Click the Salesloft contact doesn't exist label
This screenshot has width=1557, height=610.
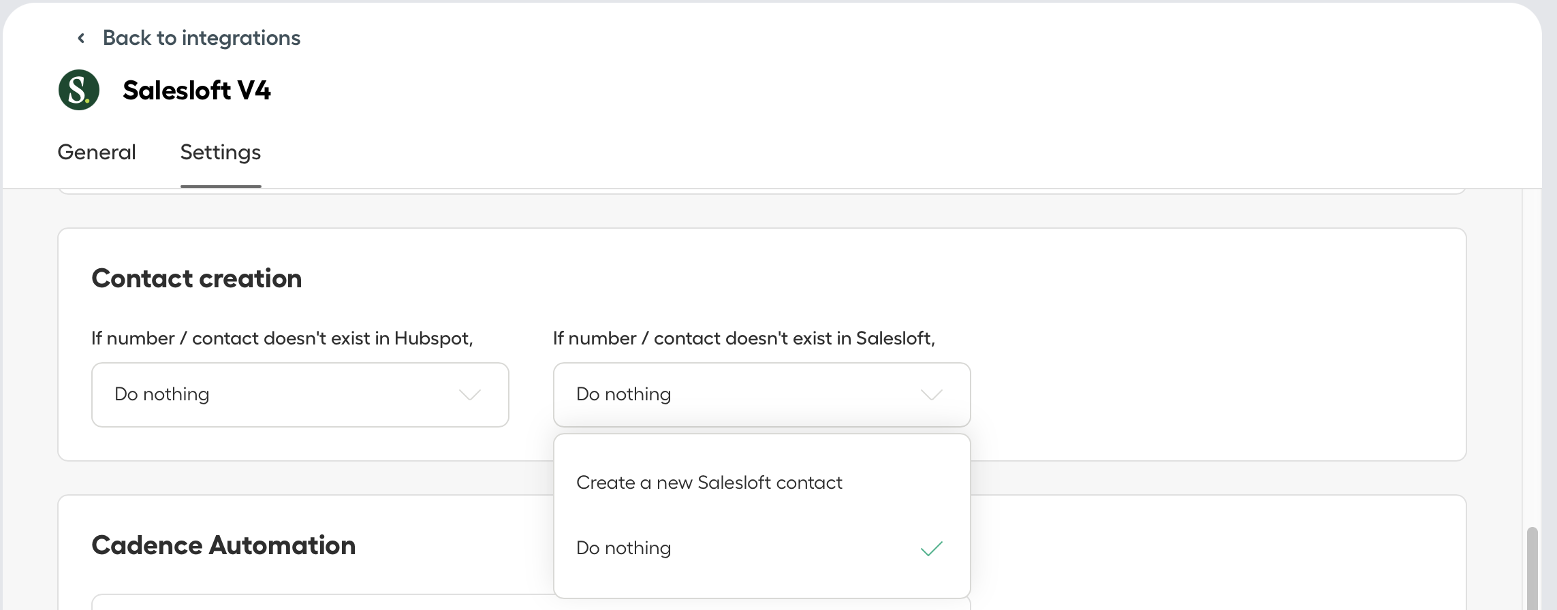click(x=744, y=338)
